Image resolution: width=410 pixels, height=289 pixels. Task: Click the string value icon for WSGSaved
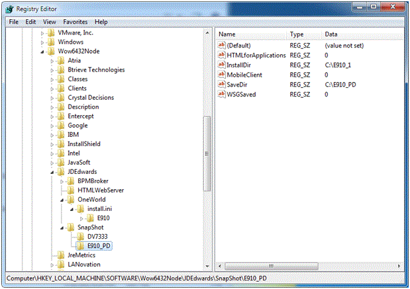[x=221, y=95]
